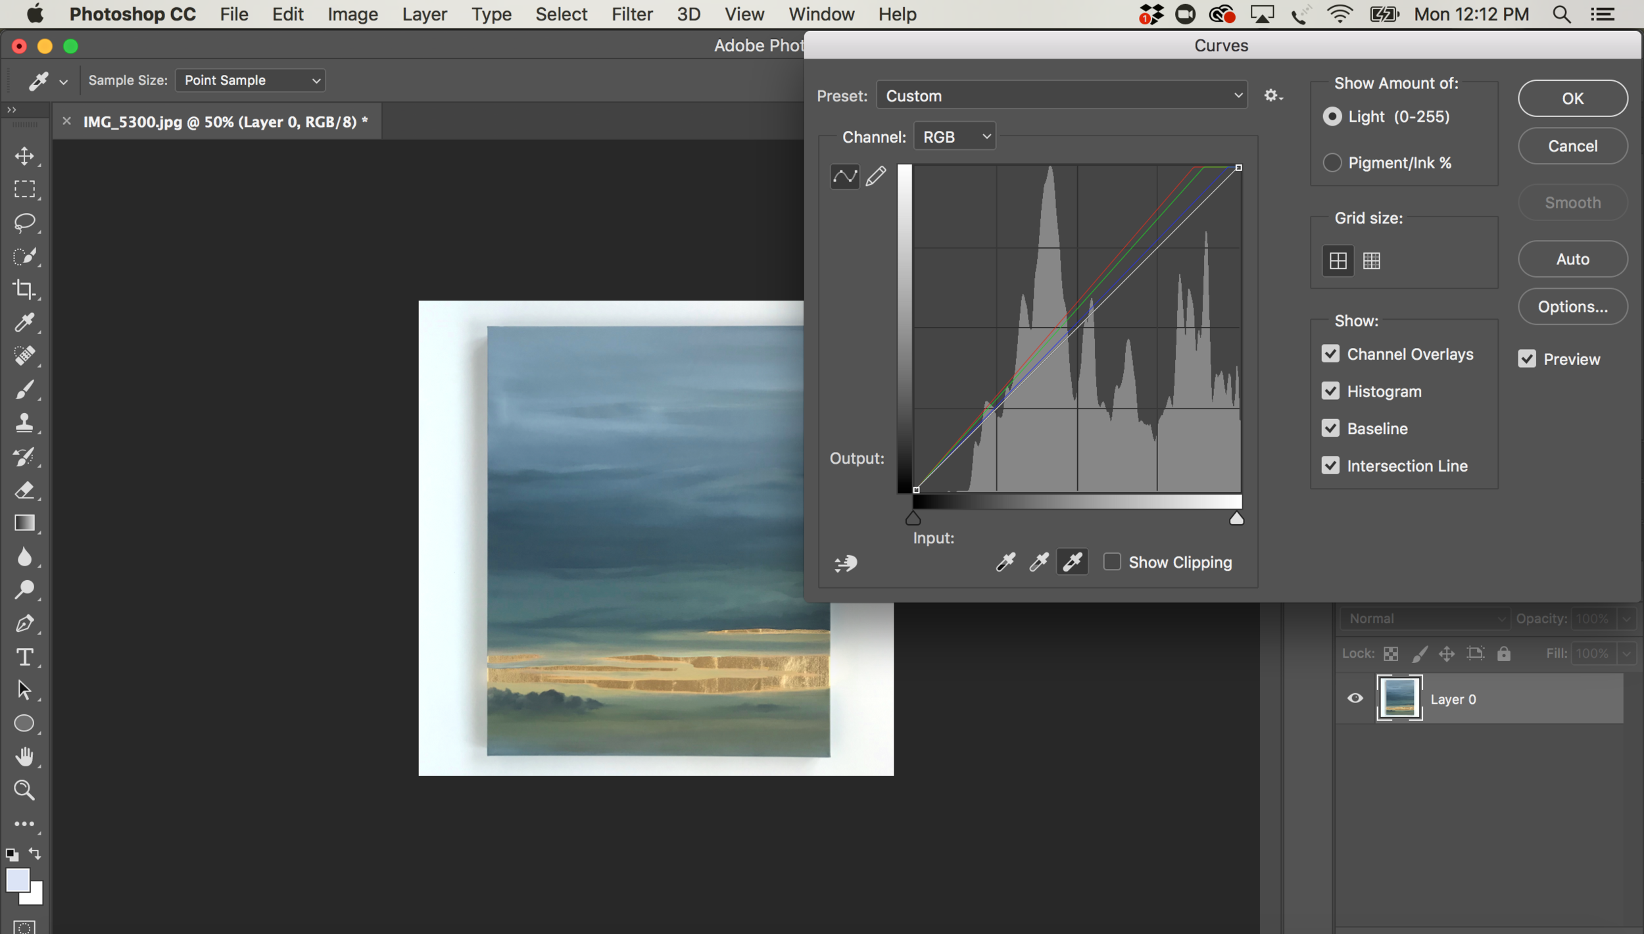The height and width of the screenshot is (934, 1644).
Task: Enable Show Clipping checkbox
Action: 1112,562
